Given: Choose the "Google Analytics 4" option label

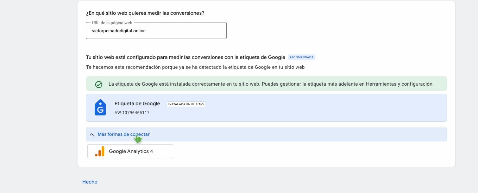Looking at the screenshot, I should (x=131, y=151).
